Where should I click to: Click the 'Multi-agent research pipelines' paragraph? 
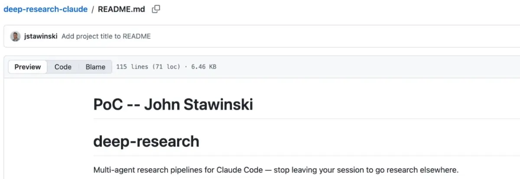[x=276, y=170]
